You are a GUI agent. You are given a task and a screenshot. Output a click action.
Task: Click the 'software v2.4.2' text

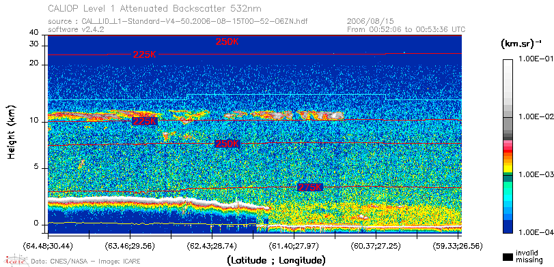(76, 29)
